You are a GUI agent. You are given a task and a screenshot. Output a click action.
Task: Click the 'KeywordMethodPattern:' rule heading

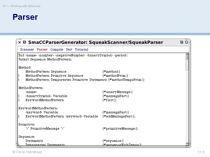38,108
